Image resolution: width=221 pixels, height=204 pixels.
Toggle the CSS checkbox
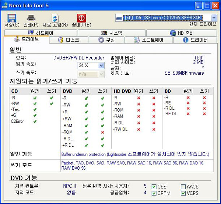(154, 187)
